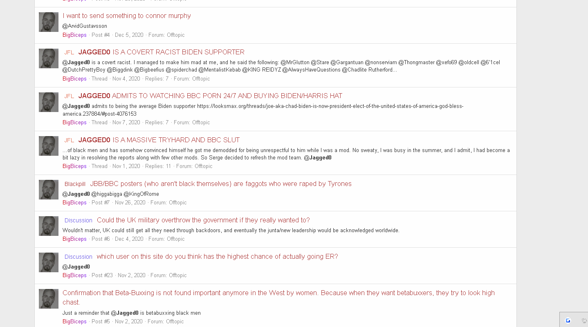Open avatar beside the COVERT RACIST thread
588x327 pixels.
pos(49,58)
